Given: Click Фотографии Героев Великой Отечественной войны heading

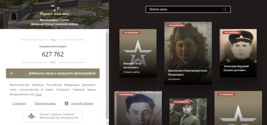Looking at the screenshot, I should [x=54, y=22].
